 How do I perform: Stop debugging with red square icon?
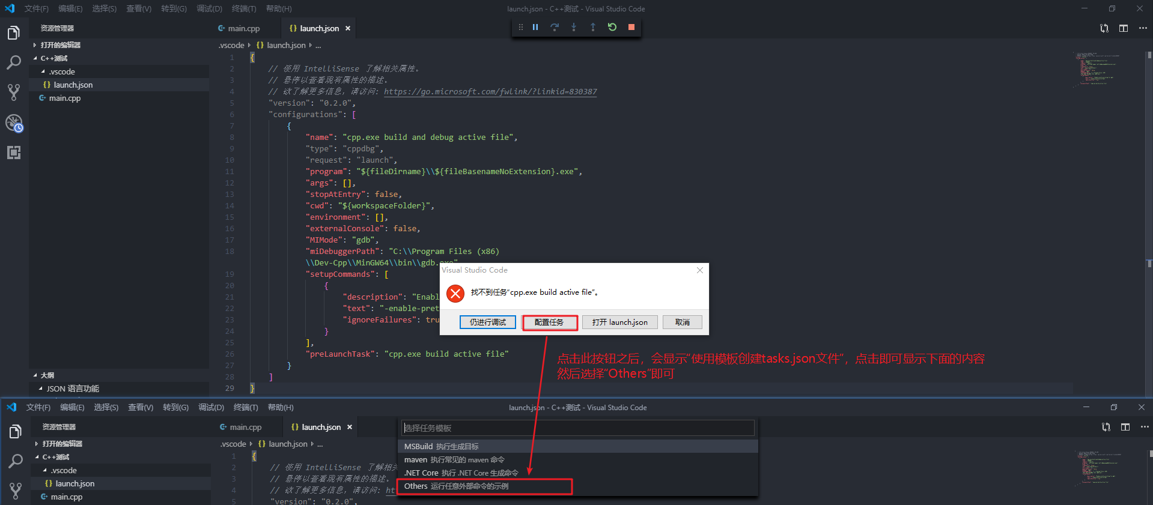pos(631,27)
